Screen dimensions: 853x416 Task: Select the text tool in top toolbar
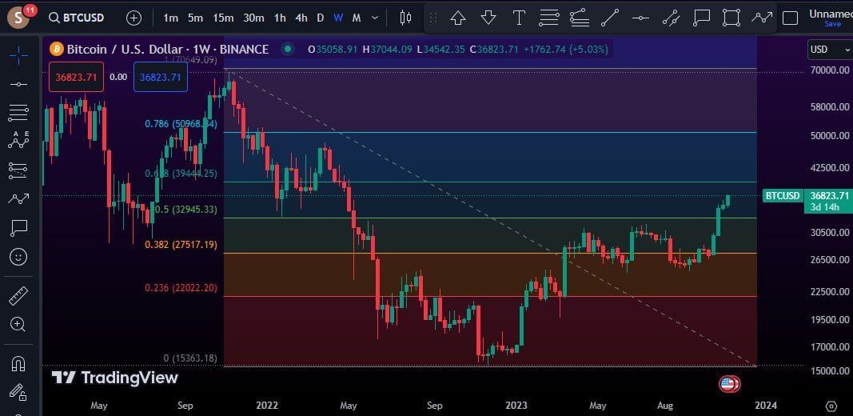[519, 18]
